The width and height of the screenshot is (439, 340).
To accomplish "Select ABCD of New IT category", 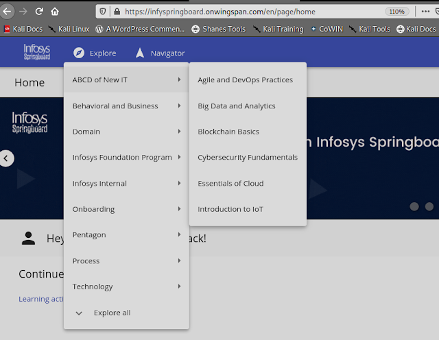I will [126, 80].
